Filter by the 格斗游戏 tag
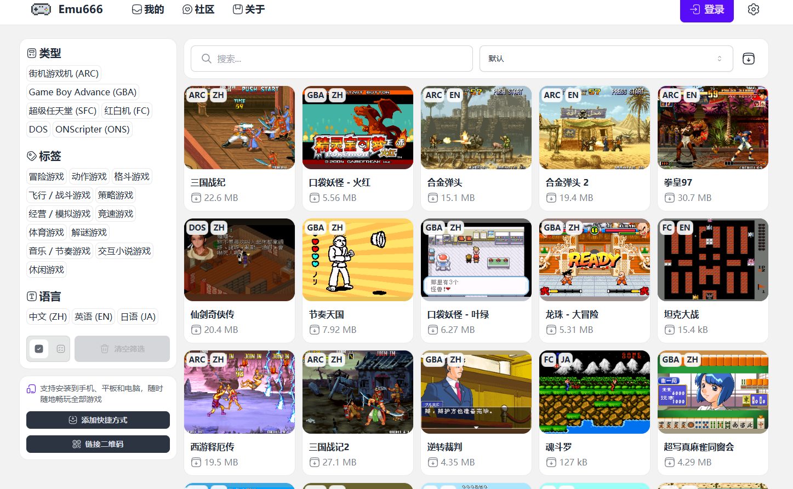Screen dimensions: 793x489 point(132,176)
